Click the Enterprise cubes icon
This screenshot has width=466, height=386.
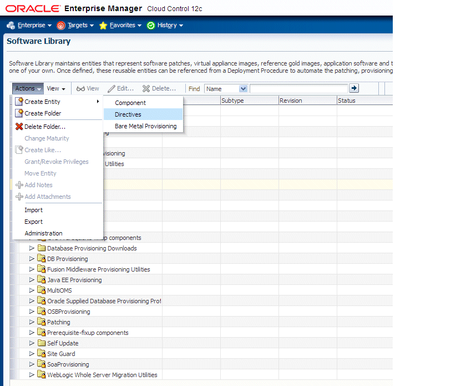(x=11, y=26)
